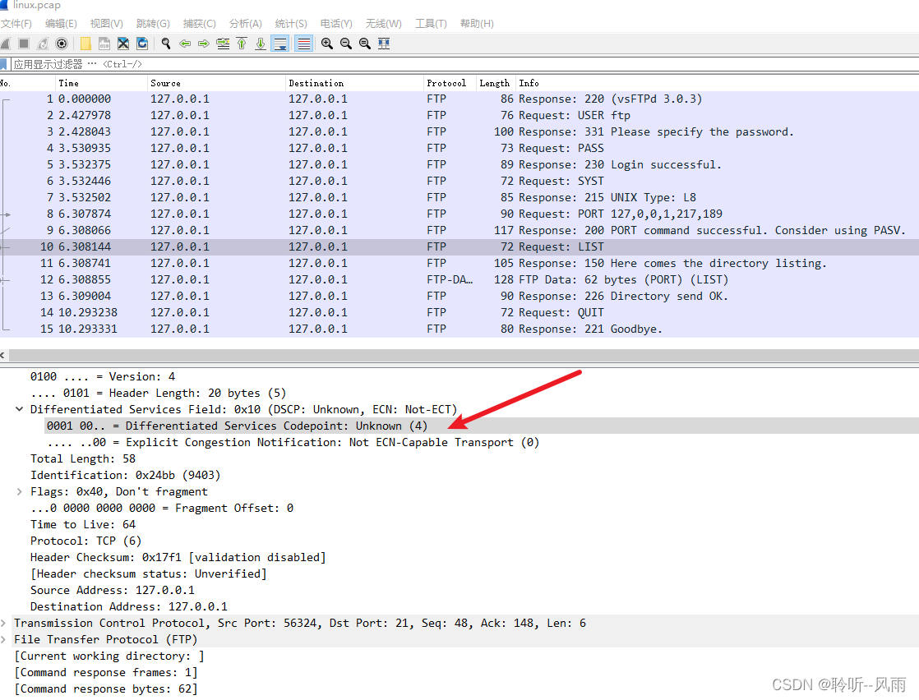
Task: Expand File Transfer Protocol (FTP) section
Action: 3,639
